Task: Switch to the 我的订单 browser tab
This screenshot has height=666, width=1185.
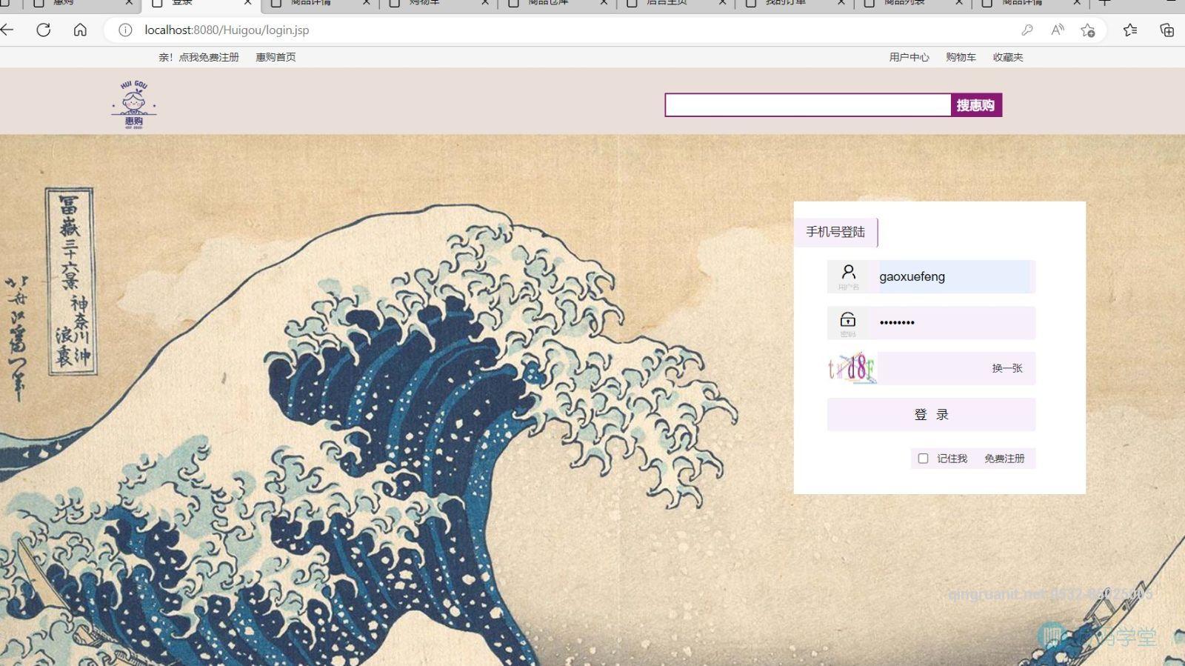Action: coord(786,3)
